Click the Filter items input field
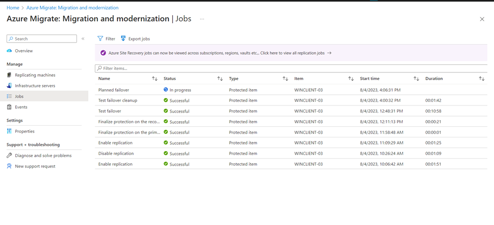This screenshot has height=225, width=494. tap(291, 68)
